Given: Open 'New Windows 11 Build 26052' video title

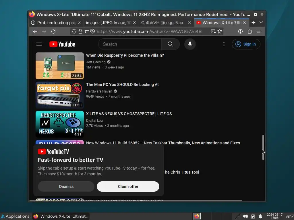Looking at the screenshot, I should [x=163, y=143].
